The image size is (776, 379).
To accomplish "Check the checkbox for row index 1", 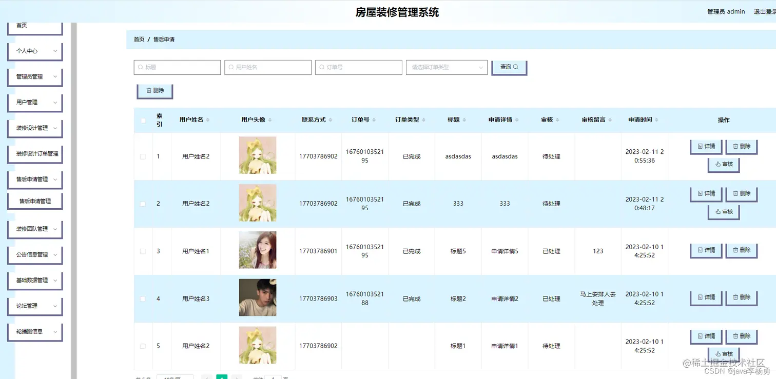I will 143,157.
